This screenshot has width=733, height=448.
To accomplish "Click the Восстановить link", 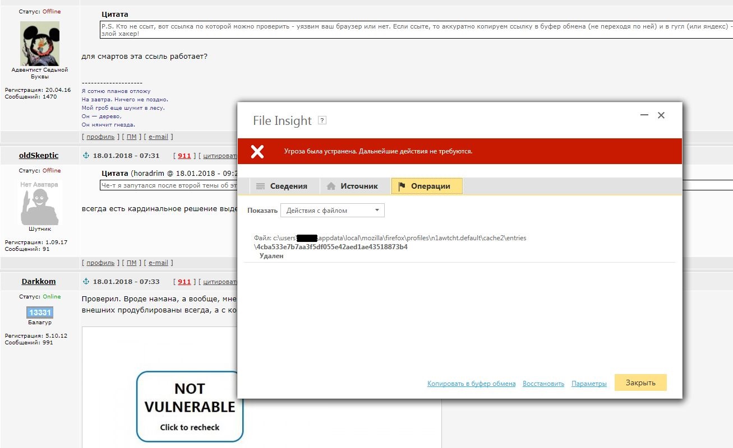I will [543, 384].
